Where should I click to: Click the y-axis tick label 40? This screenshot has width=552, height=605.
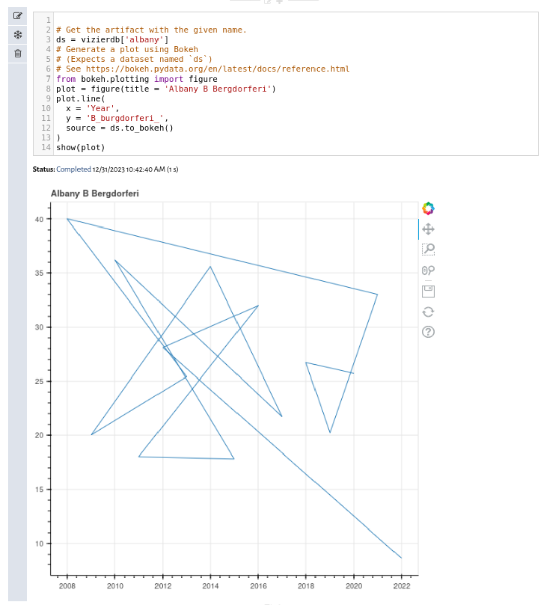39,219
